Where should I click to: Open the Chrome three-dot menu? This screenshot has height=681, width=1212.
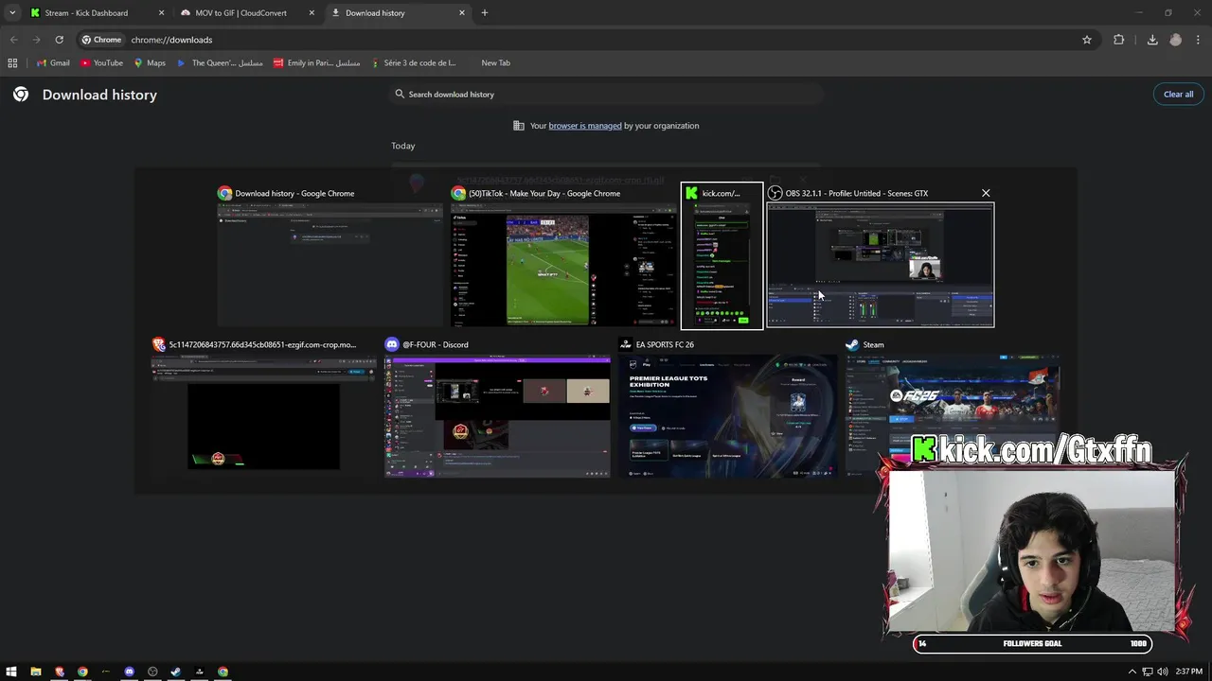[x=1199, y=40]
